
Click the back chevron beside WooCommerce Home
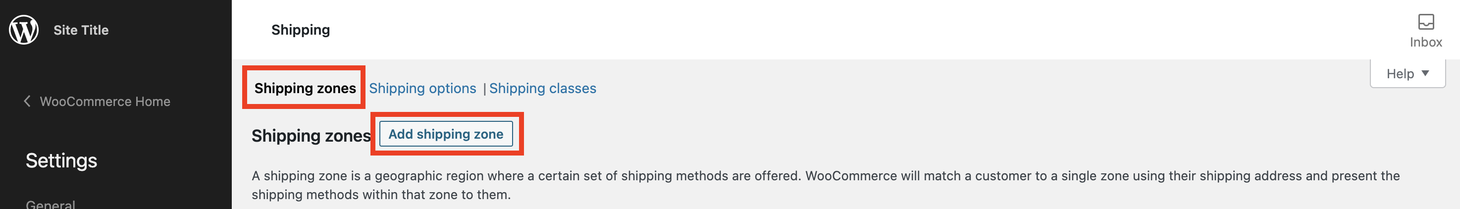point(27,102)
